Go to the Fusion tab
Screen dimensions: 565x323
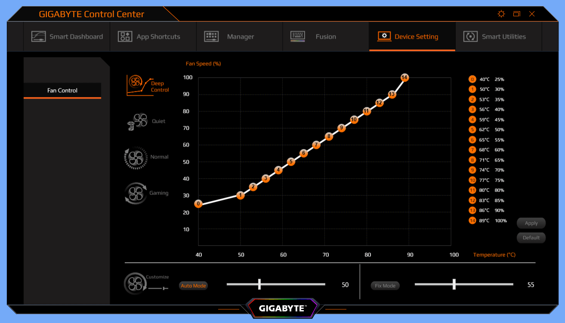pyautogui.click(x=326, y=37)
